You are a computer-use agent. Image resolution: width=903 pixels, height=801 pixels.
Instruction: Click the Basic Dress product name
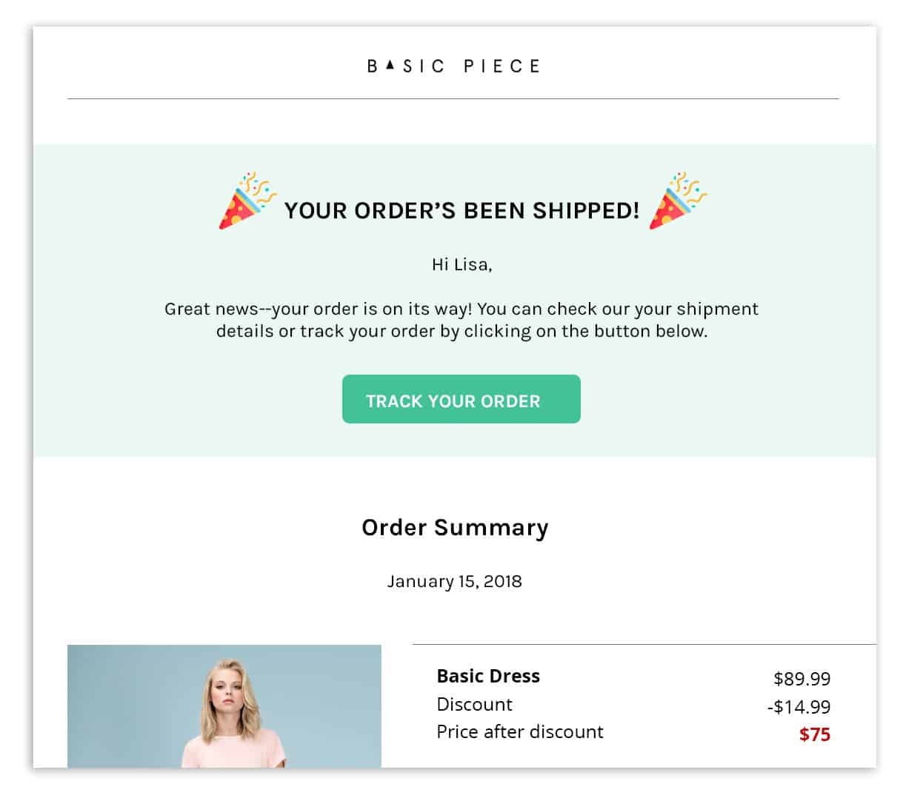488,676
